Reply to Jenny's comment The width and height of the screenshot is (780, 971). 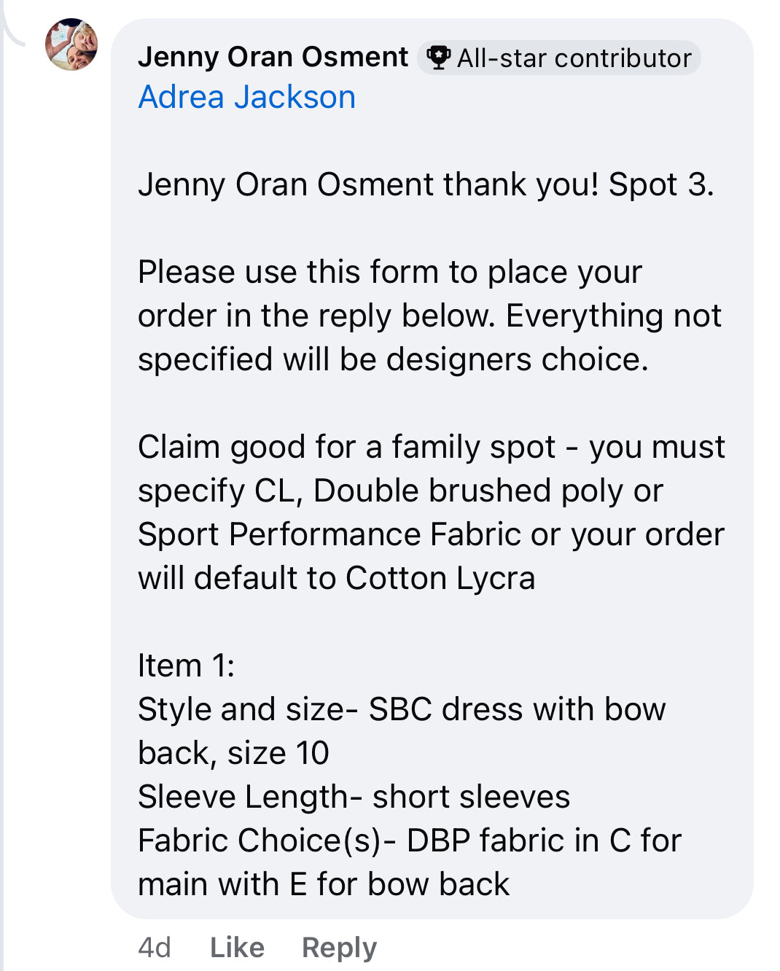tap(339, 947)
